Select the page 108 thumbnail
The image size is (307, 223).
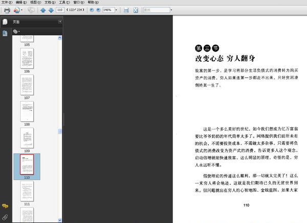(27, 111)
